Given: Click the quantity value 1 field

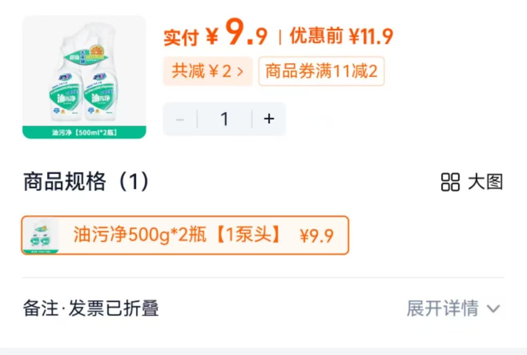Looking at the screenshot, I should (224, 119).
